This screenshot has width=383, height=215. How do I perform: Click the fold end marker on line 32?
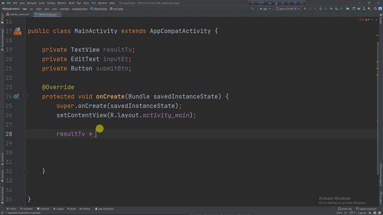pos(25,171)
